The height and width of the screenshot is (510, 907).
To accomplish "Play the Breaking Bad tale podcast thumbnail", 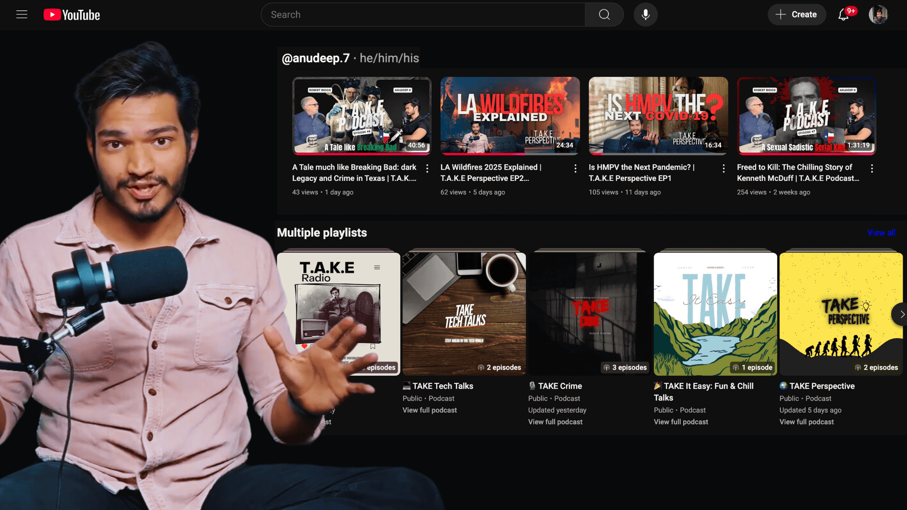I will [362, 116].
